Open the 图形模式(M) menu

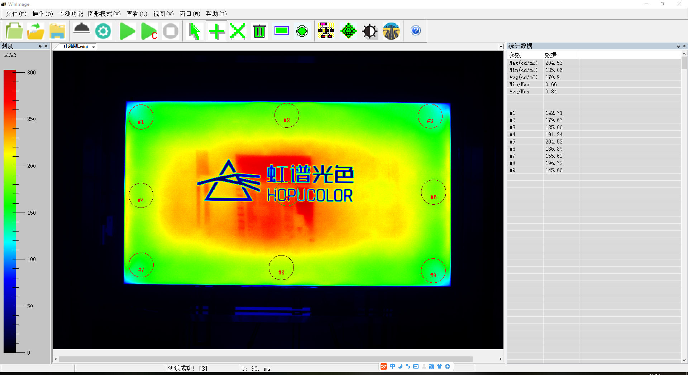click(104, 14)
